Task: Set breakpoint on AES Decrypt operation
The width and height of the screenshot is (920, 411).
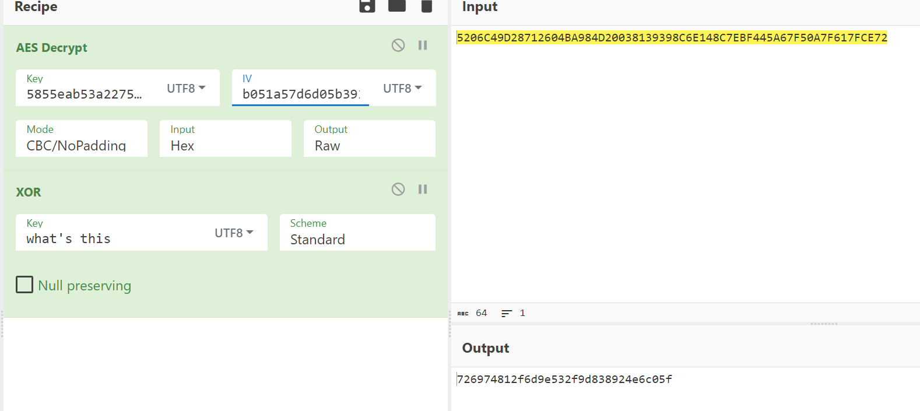Action: click(423, 45)
